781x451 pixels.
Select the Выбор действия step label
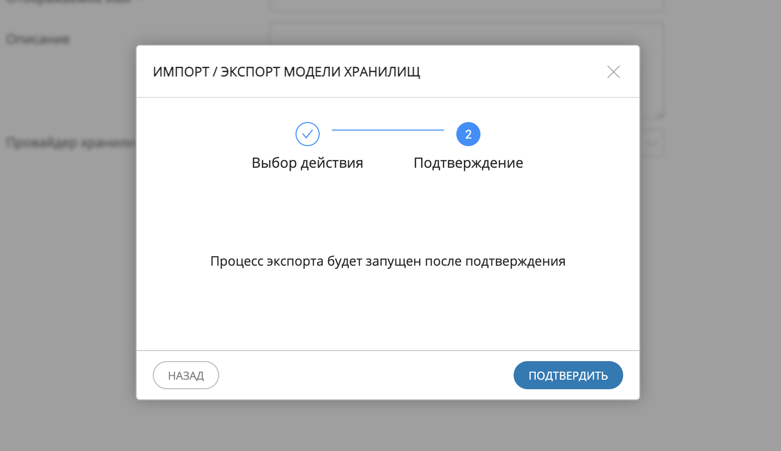point(307,162)
